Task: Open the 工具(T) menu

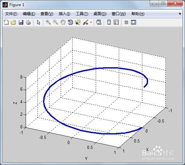Action: [82, 14]
